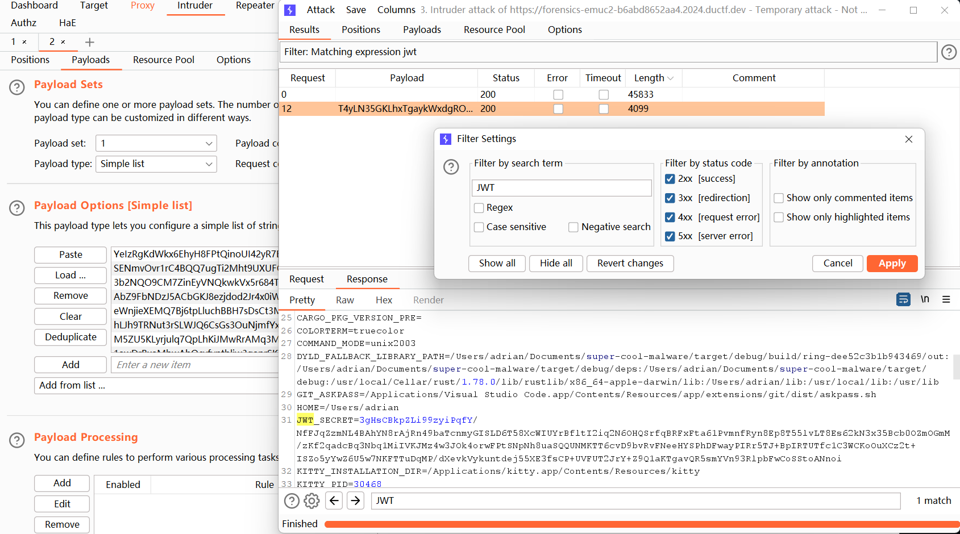Switch to attack window Payloads tab
The height and width of the screenshot is (534, 960).
point(422,30)
